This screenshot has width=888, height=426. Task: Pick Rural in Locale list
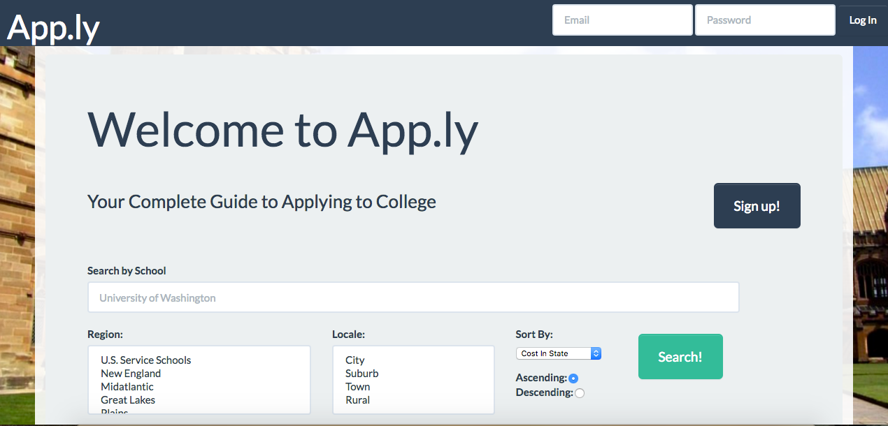[x=358, y=400]
